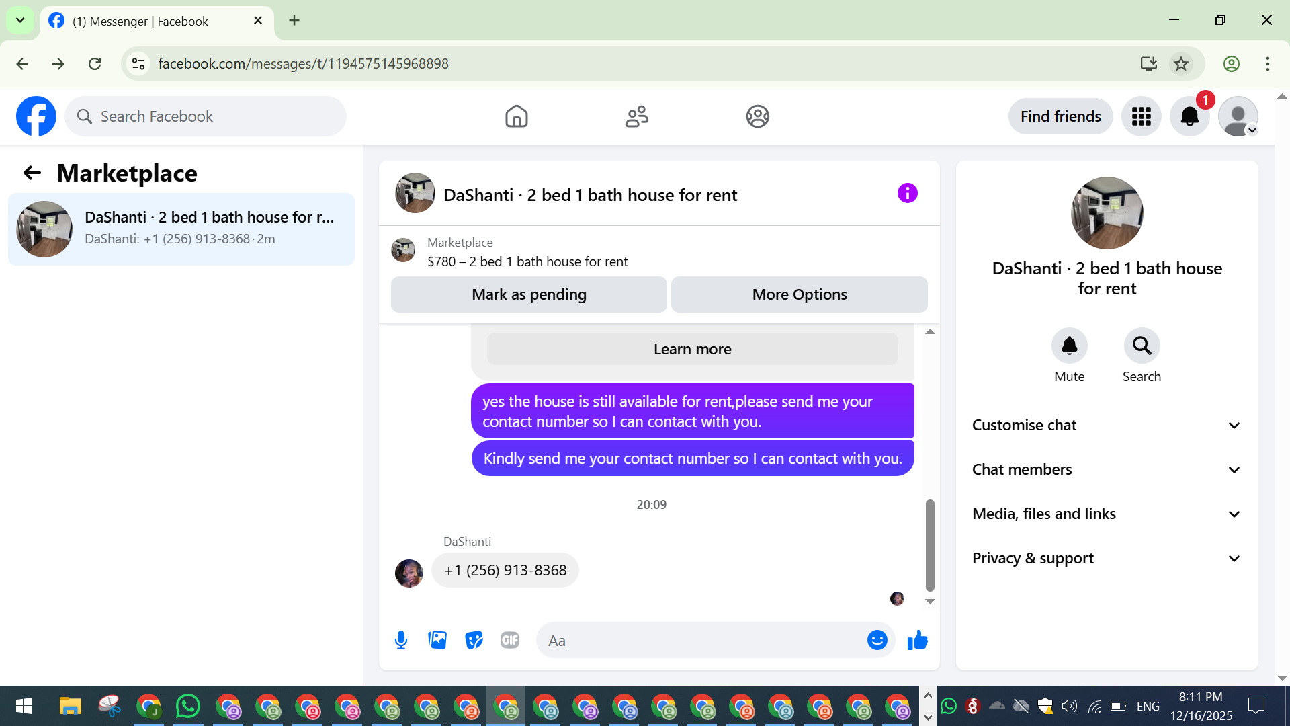Click the install app icon in address bar
The width and height of the screenshot is (1290, 726).
pyautogui.click(x=1149, y=64)
